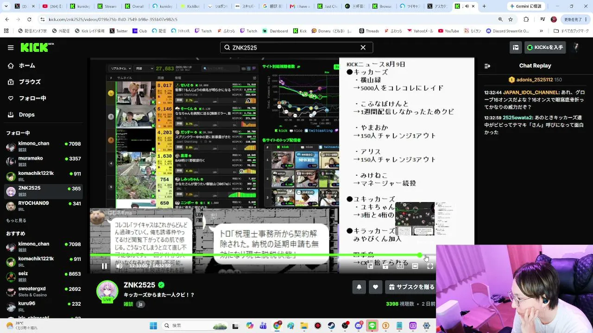Open the Kick hamburger menu

click(10, 48)
